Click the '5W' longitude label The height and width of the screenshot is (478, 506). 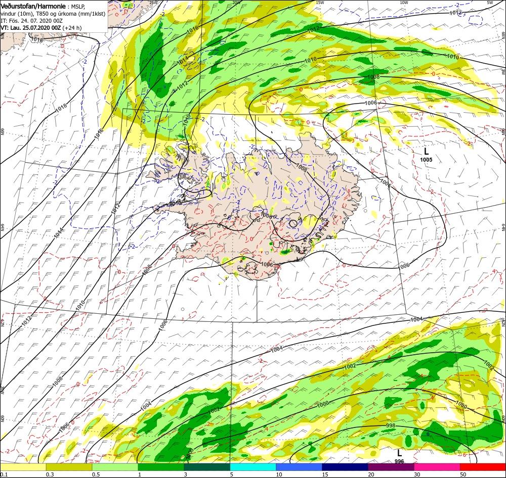point(490,3)
